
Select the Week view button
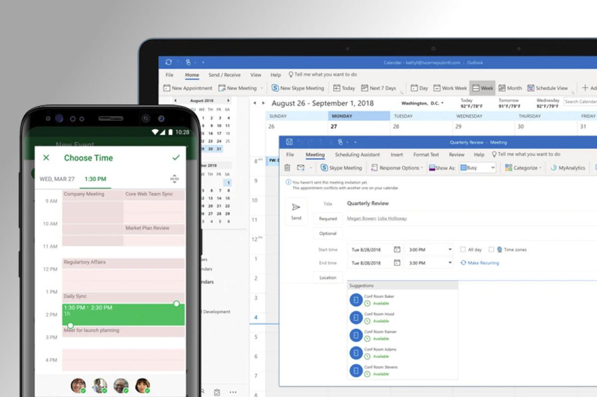(x=483, y=88)
